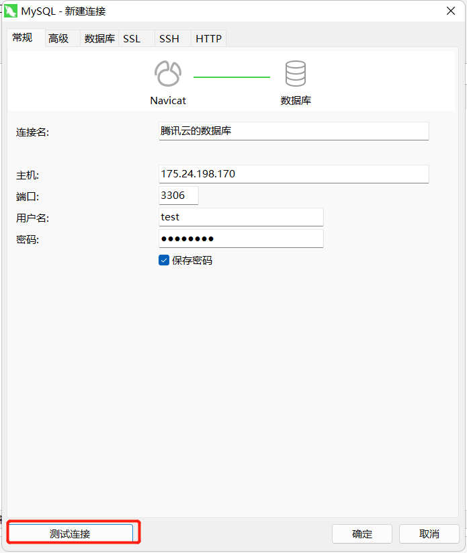
Task: Click the 主机: label
Action: click(x=28, y=175)
